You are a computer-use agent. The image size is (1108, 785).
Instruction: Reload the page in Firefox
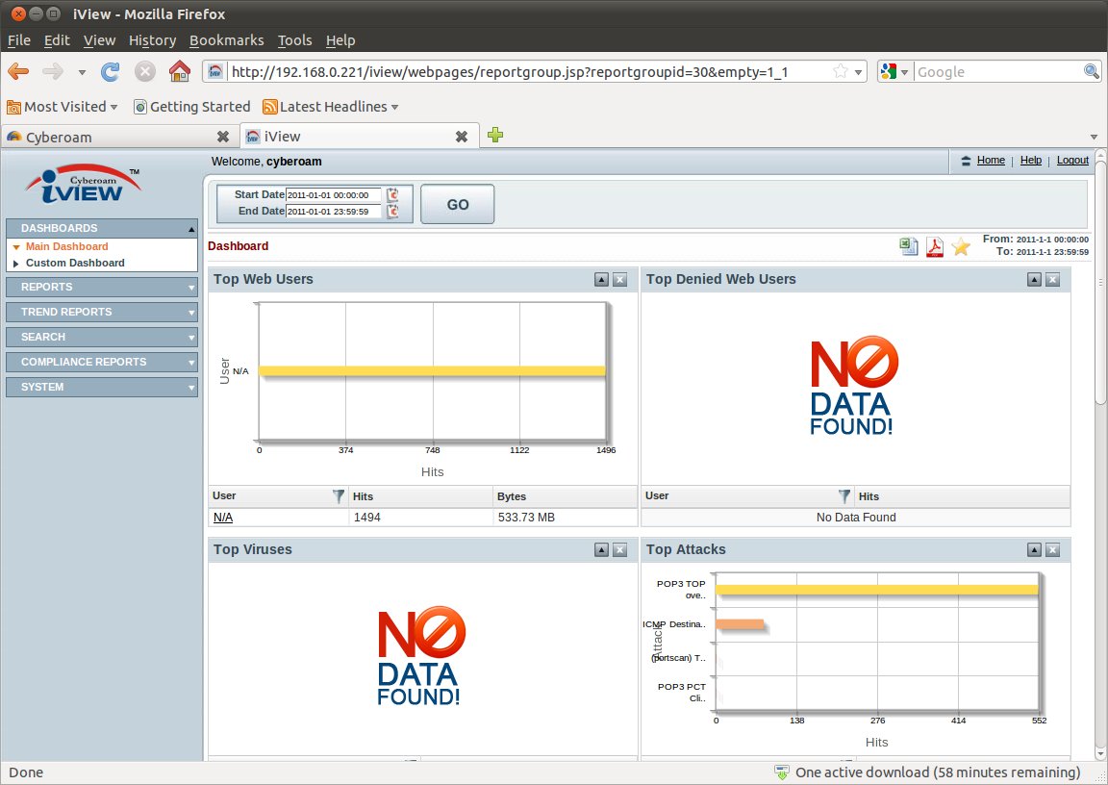[x=111, y=72]
